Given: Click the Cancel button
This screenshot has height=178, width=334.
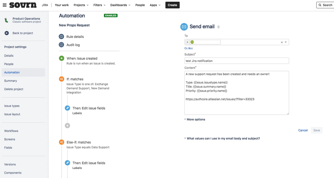Looking at the screenshot, I should pyautogui.click(x=303, y=130).
